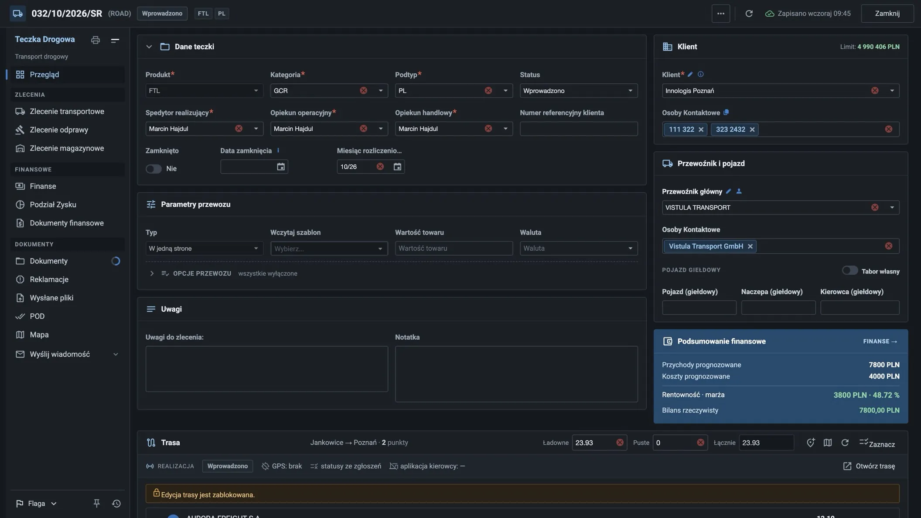This screenshot has height=518, width=921.
Task: Go to Finanse in the sidebar
Action: click(67, 187)
